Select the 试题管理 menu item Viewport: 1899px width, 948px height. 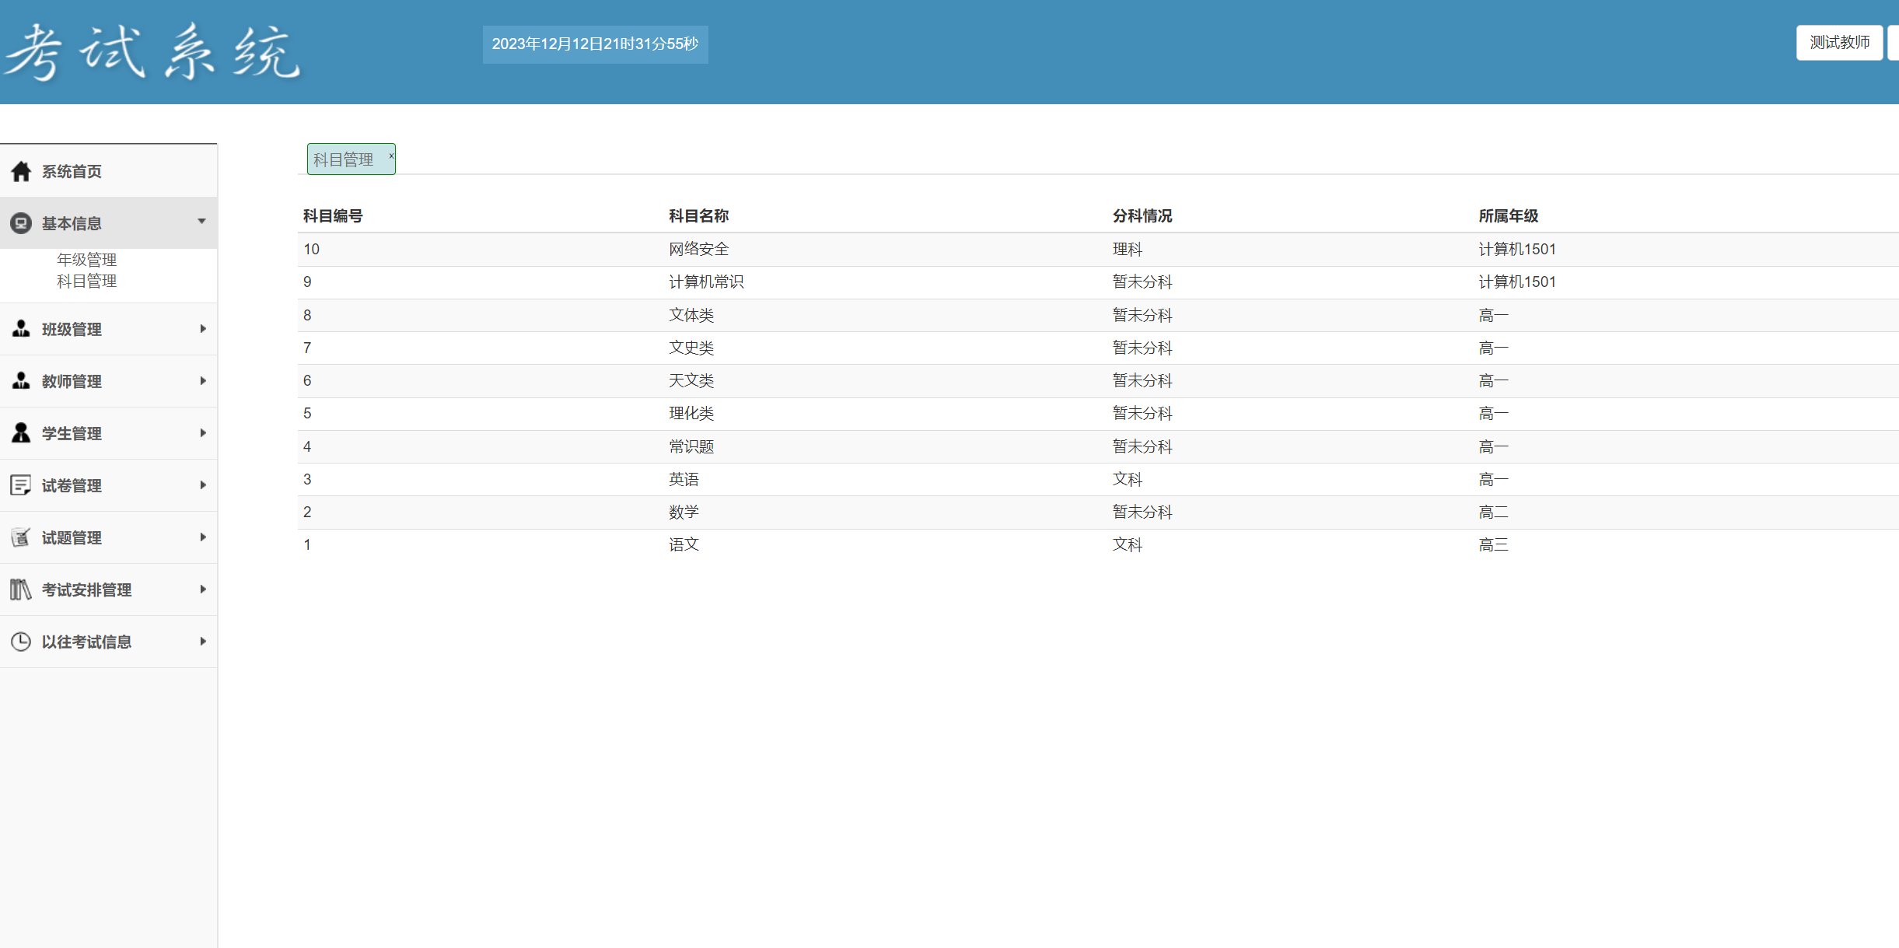[x=109, y=537]
